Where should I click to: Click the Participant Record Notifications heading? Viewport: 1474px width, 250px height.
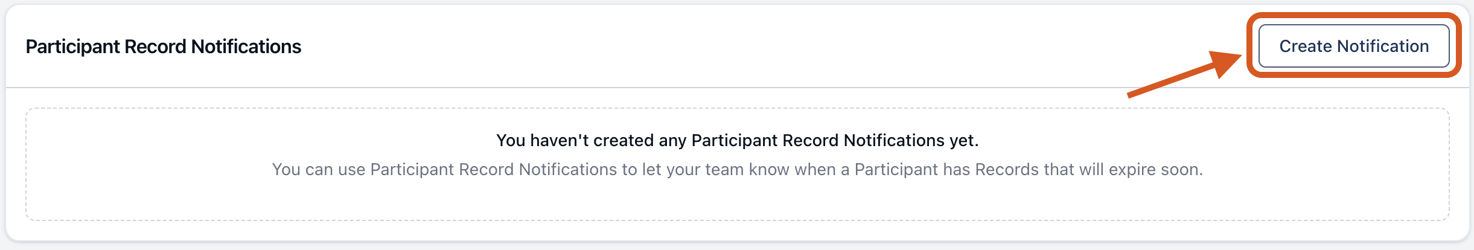pyautogui.click(x=163, y=46)
